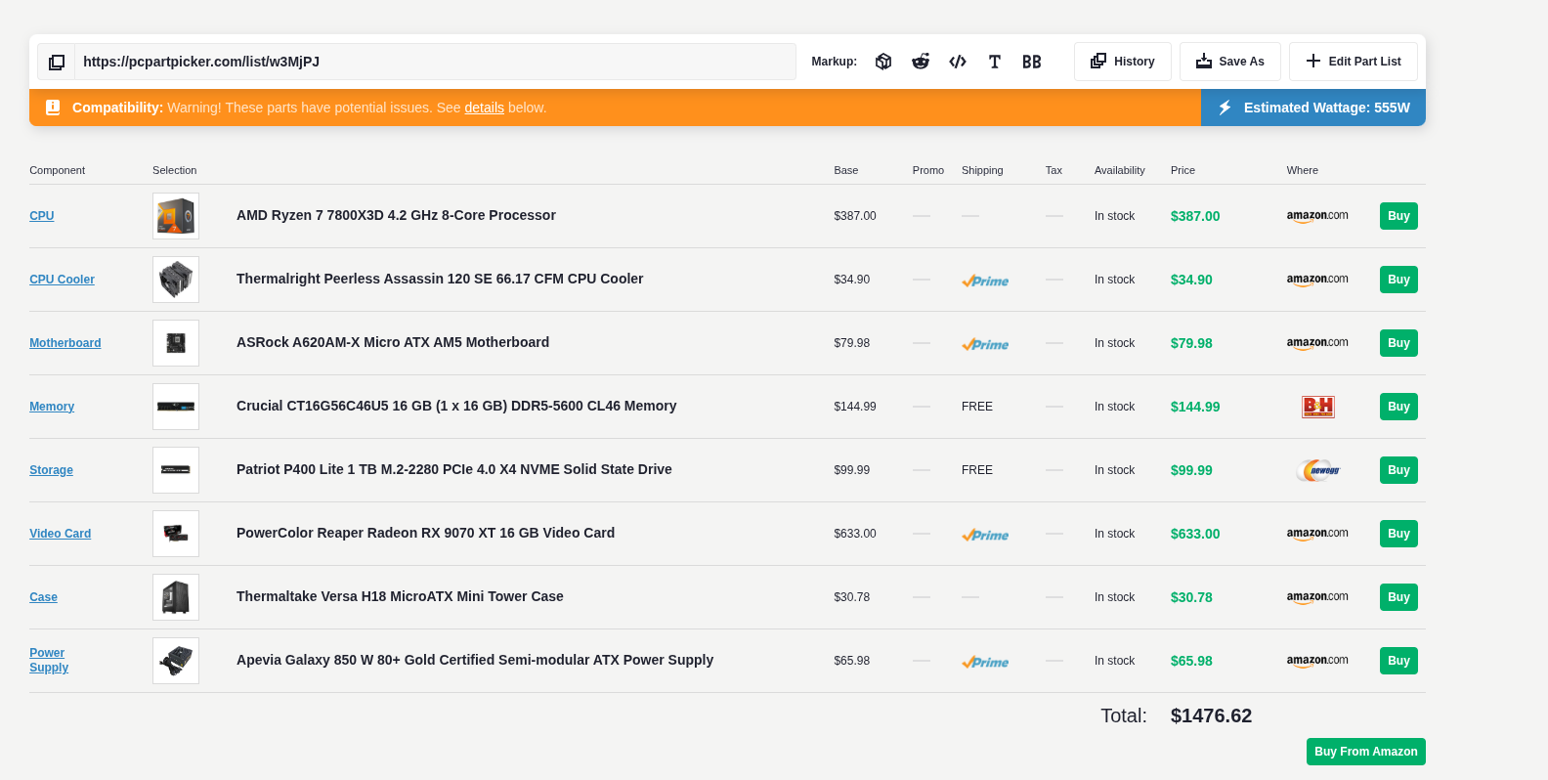Click the B&H logo in the Memory row

(1318, 407)
